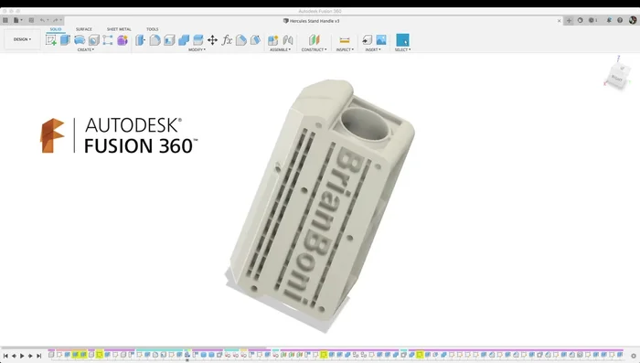Select the Hercules Stand Handle v3 tab
640x363 pixels.
click(x=312, y=21)
